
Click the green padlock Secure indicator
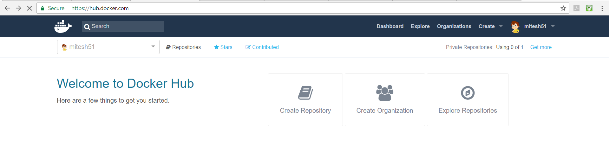53,8
